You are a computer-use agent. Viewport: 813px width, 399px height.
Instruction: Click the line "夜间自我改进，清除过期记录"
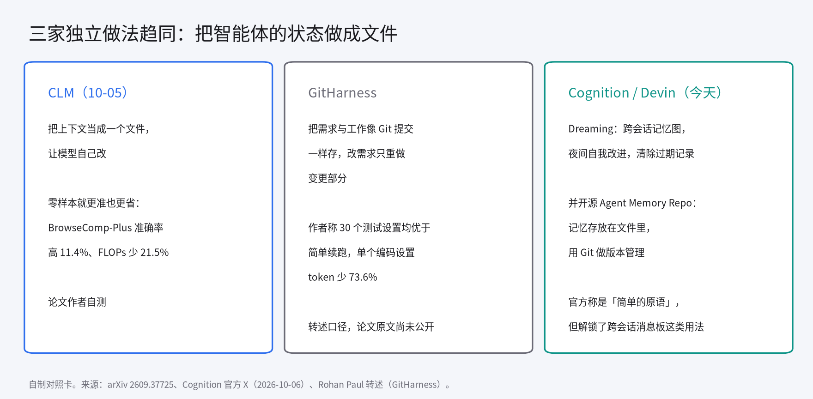[631, 153]
